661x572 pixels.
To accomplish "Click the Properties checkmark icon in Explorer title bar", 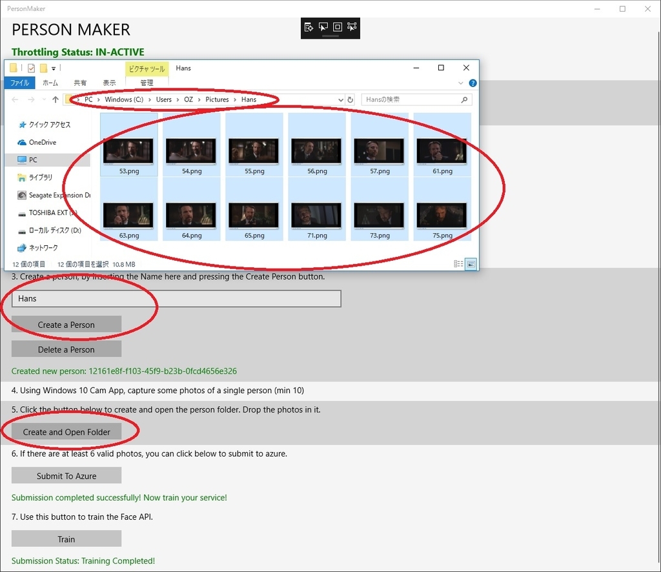I will pos(31,68).
